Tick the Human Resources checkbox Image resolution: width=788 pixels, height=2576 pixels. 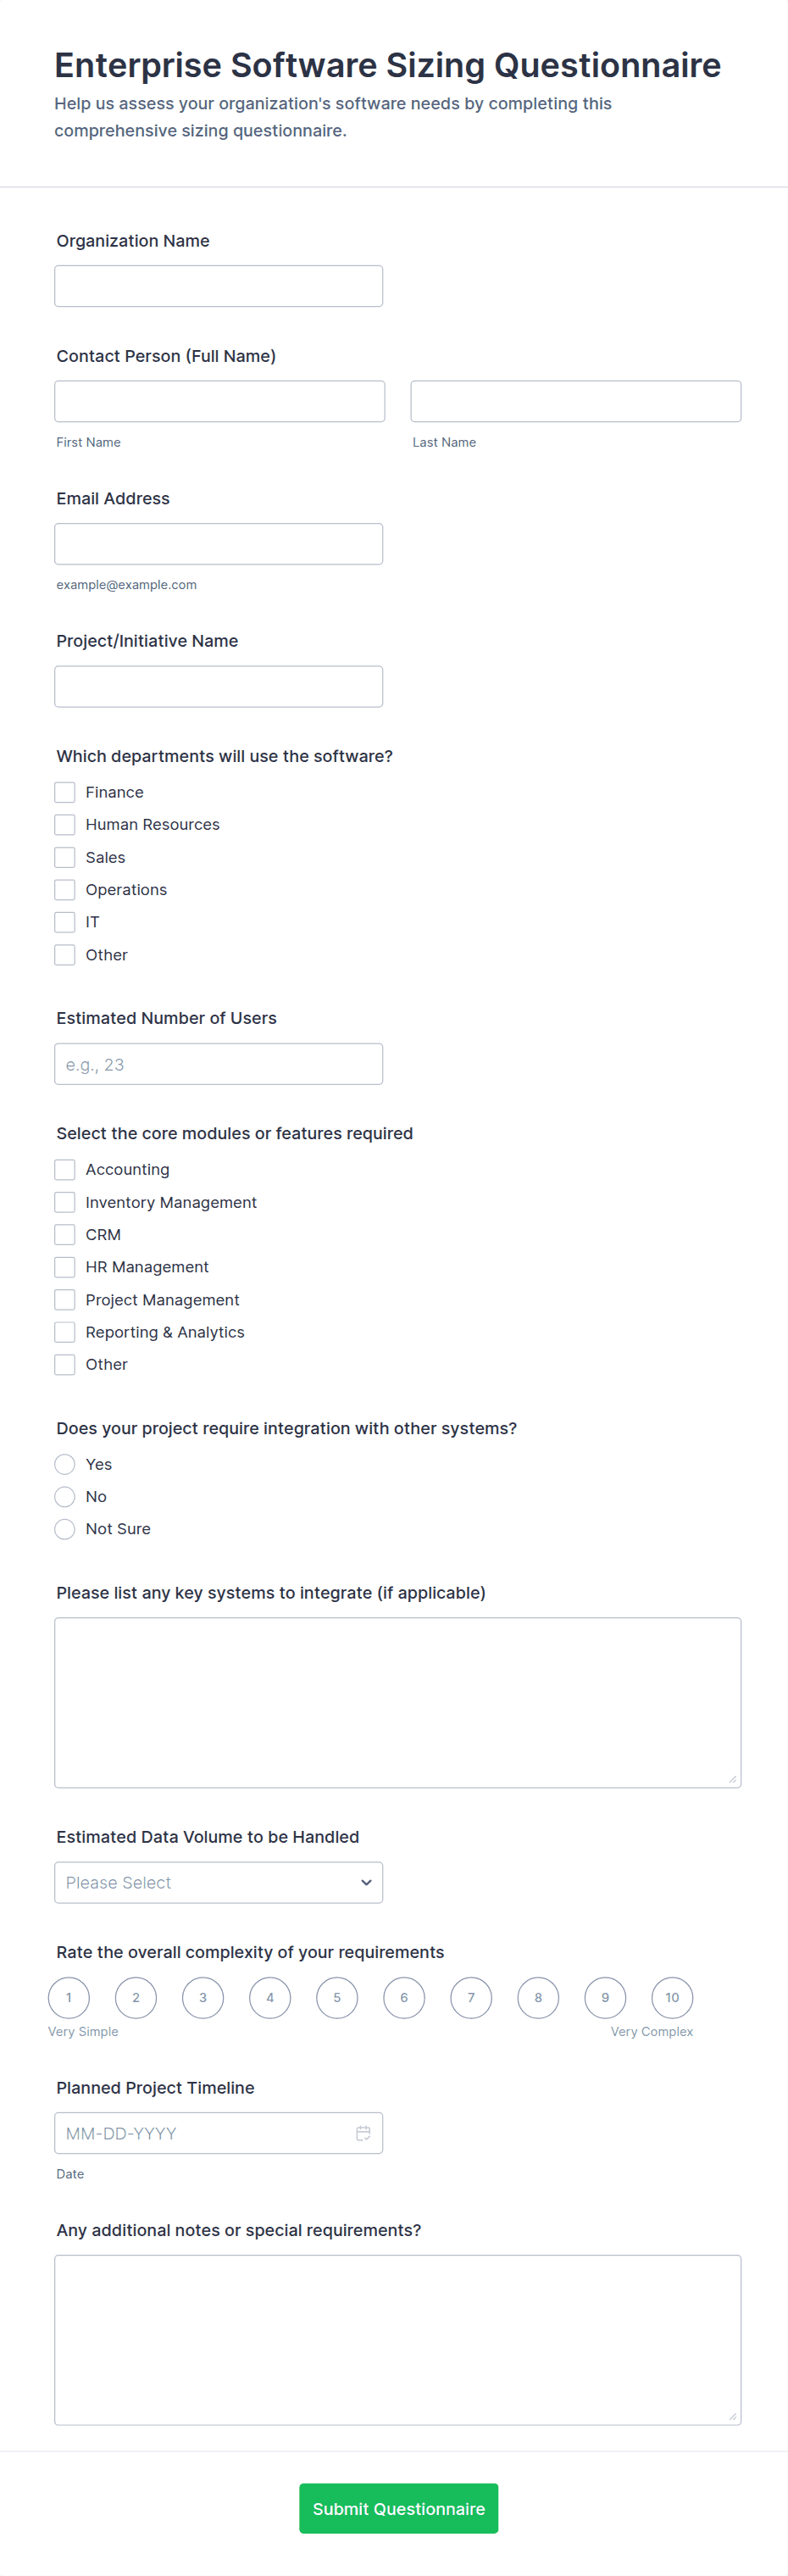[65, 824]
